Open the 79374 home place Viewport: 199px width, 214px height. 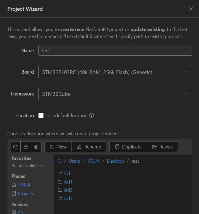(24, 185)
